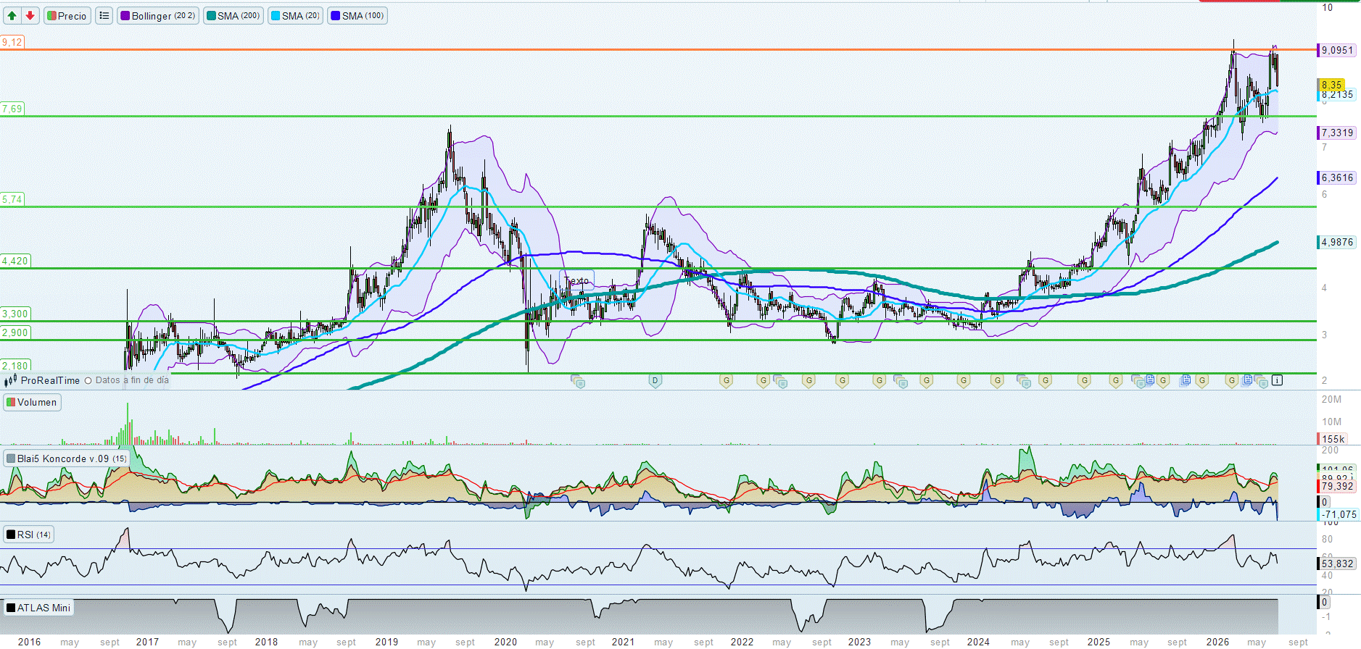Click the blue SMA (100) color swatch

pyautogui.click(x=335, y=16)
